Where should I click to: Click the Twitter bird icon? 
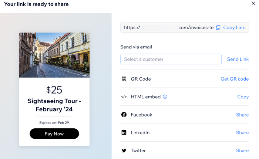[x=124, y=150]
